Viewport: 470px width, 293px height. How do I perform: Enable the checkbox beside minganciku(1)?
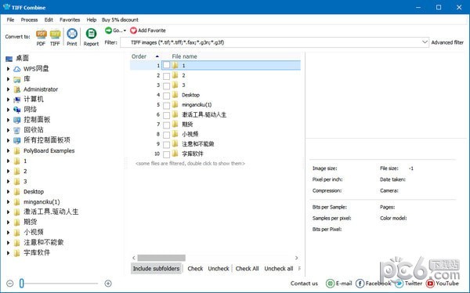coord(166,105)
